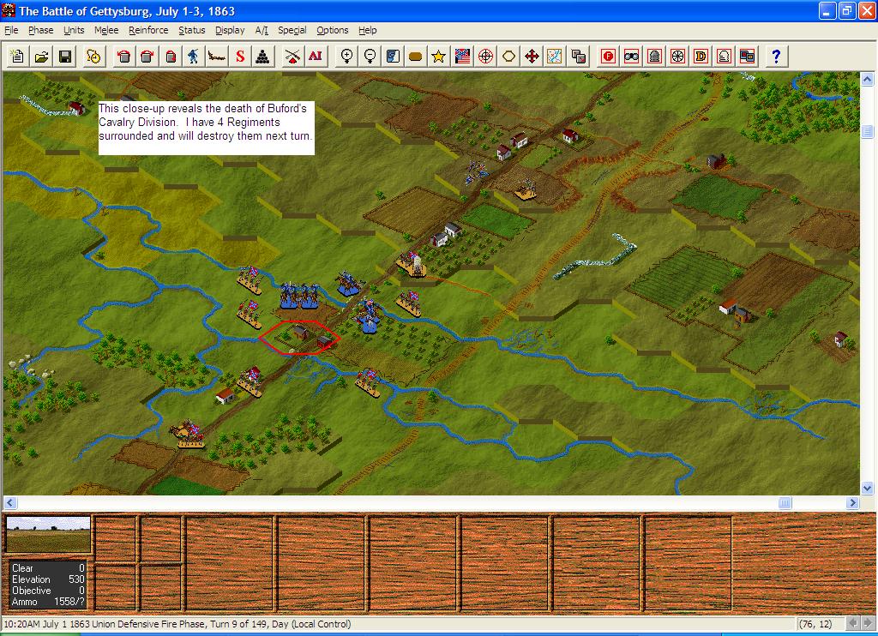Click the map's vertical scrollbar down arrow
The width and height of the screenshot is (878, 636).
(x=867, y=488)
